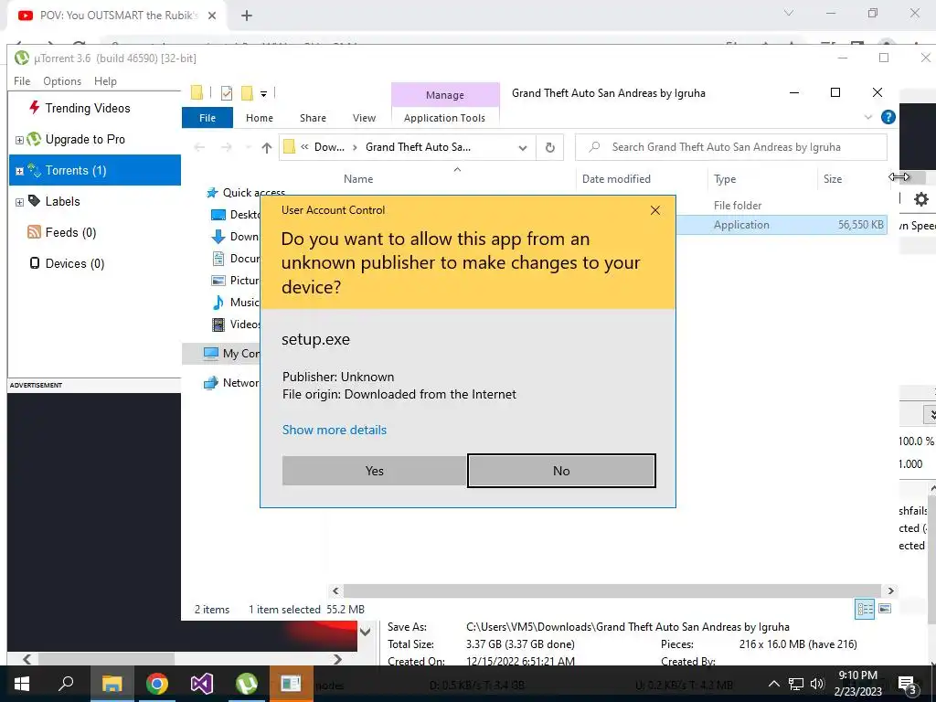Open the Windows Start menu
Image resolution: width=936 pixels, height=702 pixels.
[22, 684]
